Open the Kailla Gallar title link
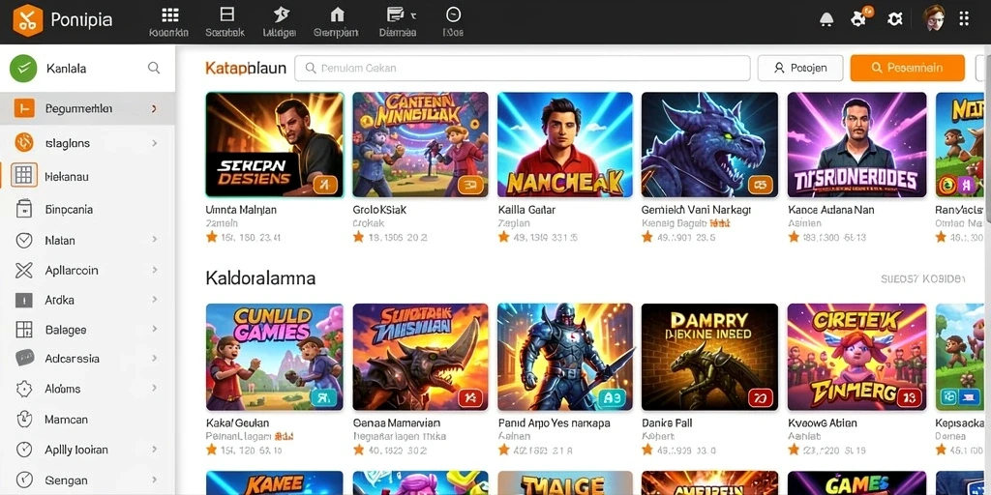This screenshot has width=991, height=495. click(x=526, y=210)
